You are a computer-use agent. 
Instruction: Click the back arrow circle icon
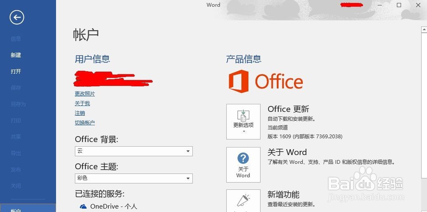click(17, 18)
